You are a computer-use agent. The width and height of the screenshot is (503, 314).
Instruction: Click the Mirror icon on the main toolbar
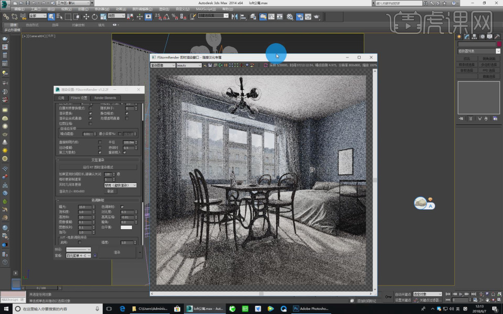[x=235, y=17]
